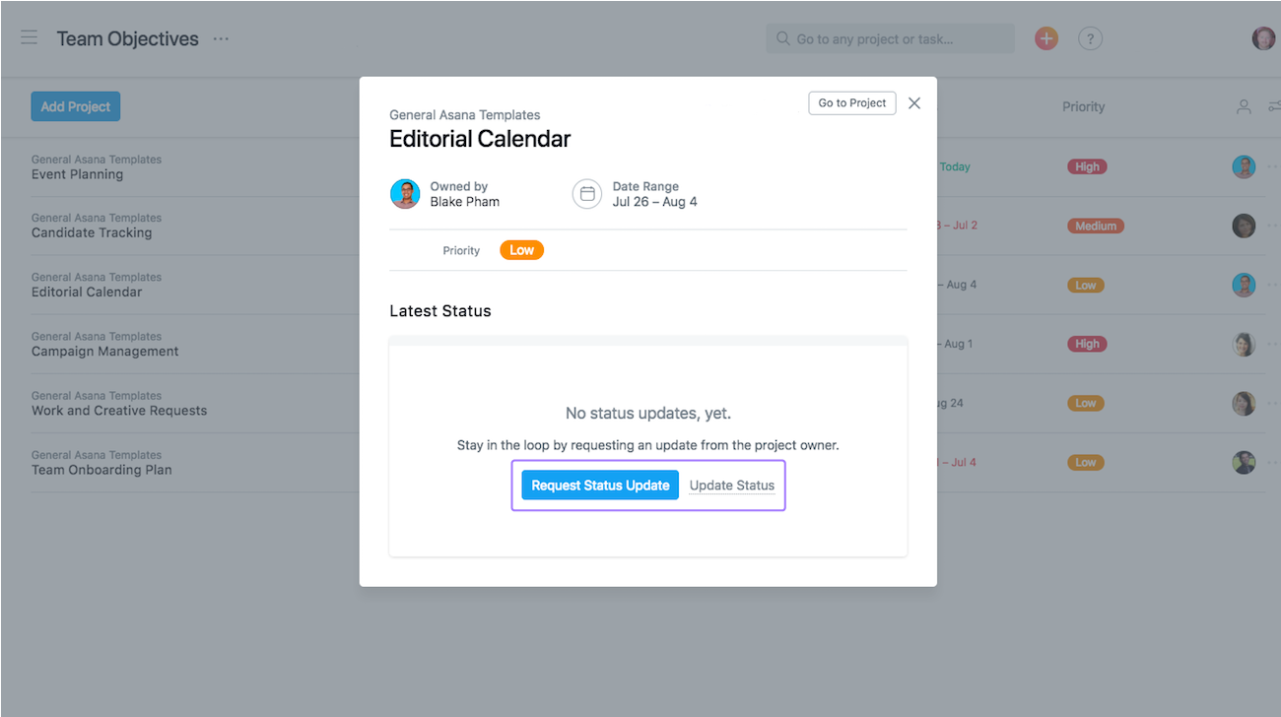The width and height of the screenshot is (1281, 717).
Task: Open the Event Planning row's High priority tag
Action: point(1087,166)
